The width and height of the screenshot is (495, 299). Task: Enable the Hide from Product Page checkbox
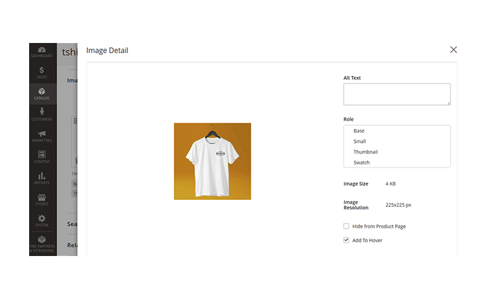pos(346,226)
